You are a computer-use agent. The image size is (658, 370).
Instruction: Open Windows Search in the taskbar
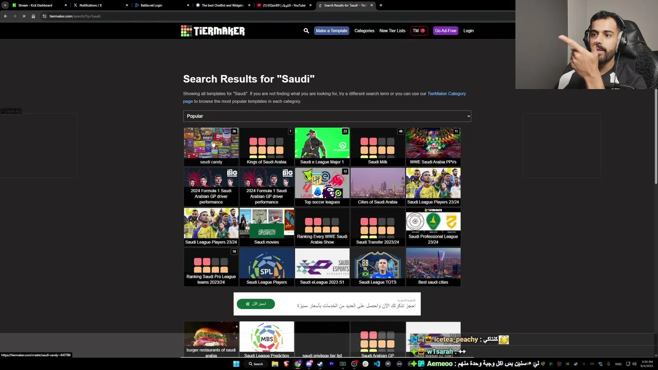coord(255,364)
